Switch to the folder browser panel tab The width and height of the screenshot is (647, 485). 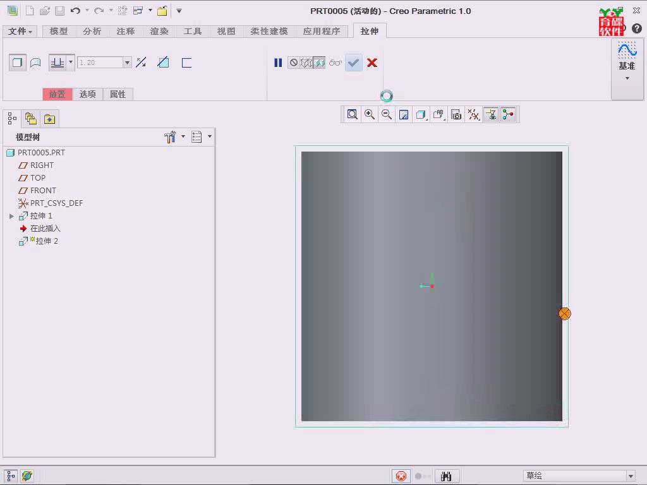click(30, 119)
